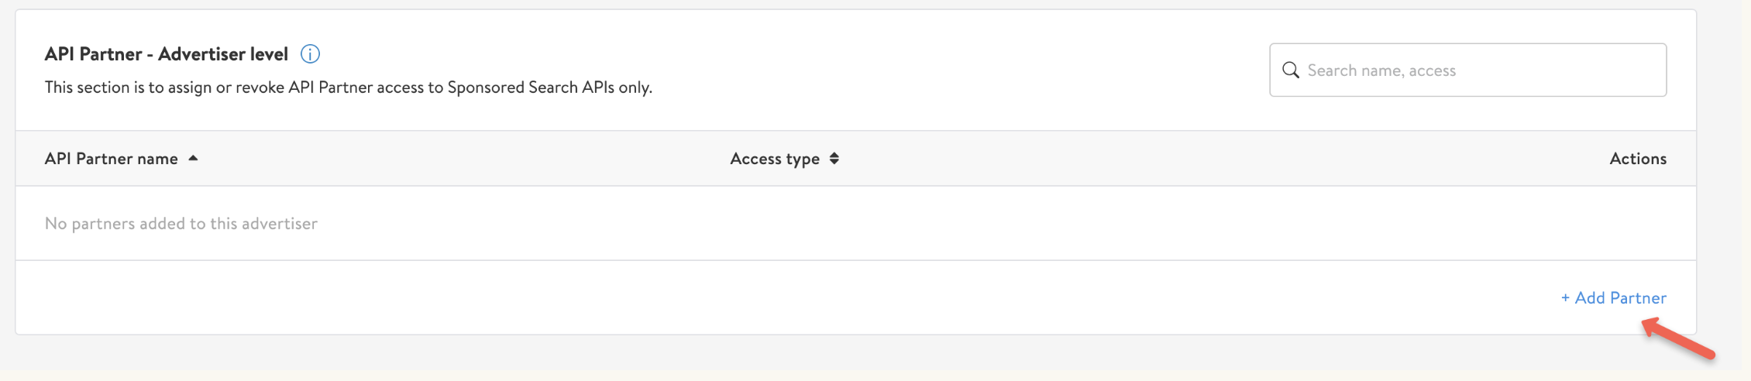Click the magnifying glass search icon
Image resolution: width=1751 pixels, height=381 pixels.
(x=1291, y=70)
